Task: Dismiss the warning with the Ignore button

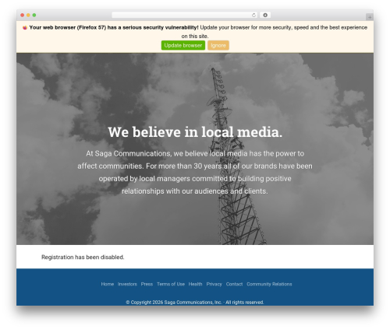Action: (x=218, y=45)
